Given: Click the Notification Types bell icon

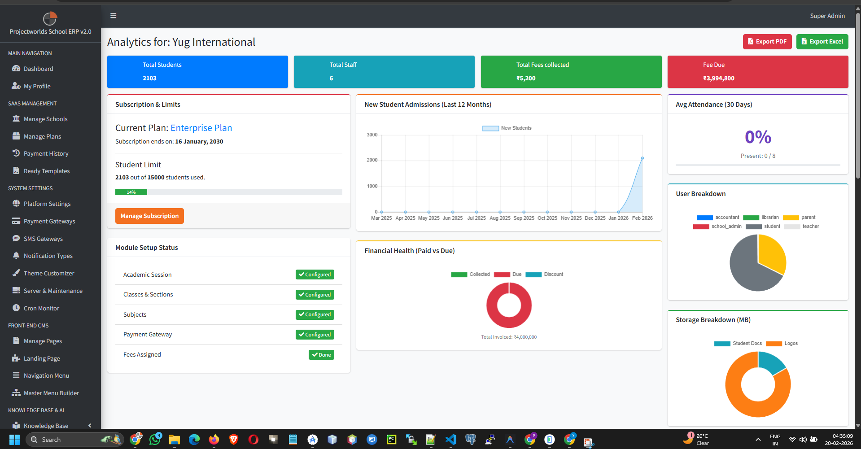Looking at the screenshot, I should tap(16, 256).
